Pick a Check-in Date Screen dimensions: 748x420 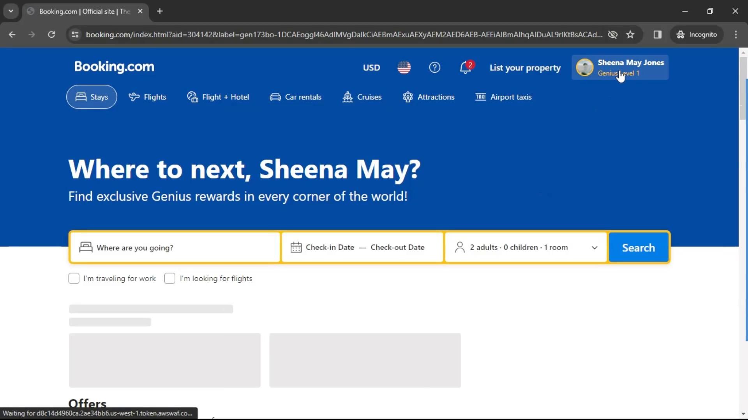point(330,247)
